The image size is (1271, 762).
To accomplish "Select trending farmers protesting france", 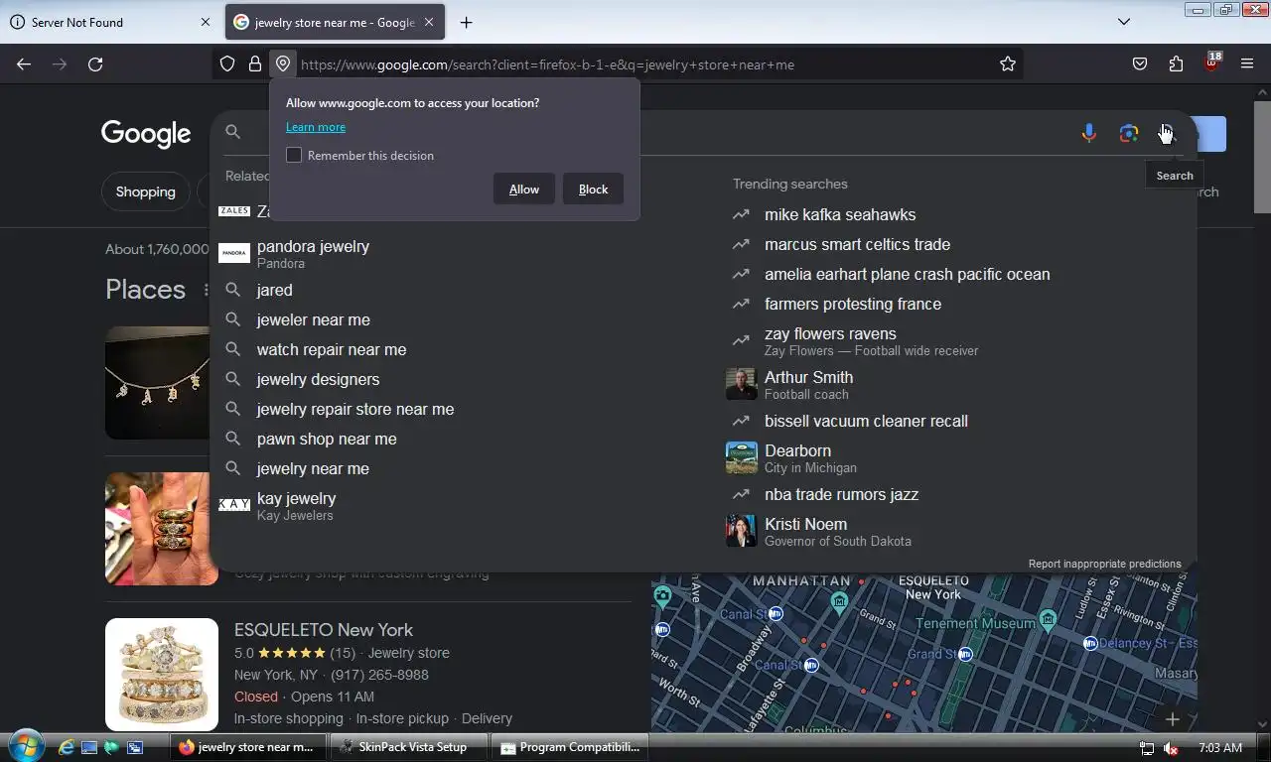I will (x=853, y=305).
